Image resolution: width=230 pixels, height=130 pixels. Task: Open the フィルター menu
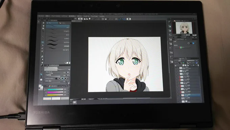[86, 16]
